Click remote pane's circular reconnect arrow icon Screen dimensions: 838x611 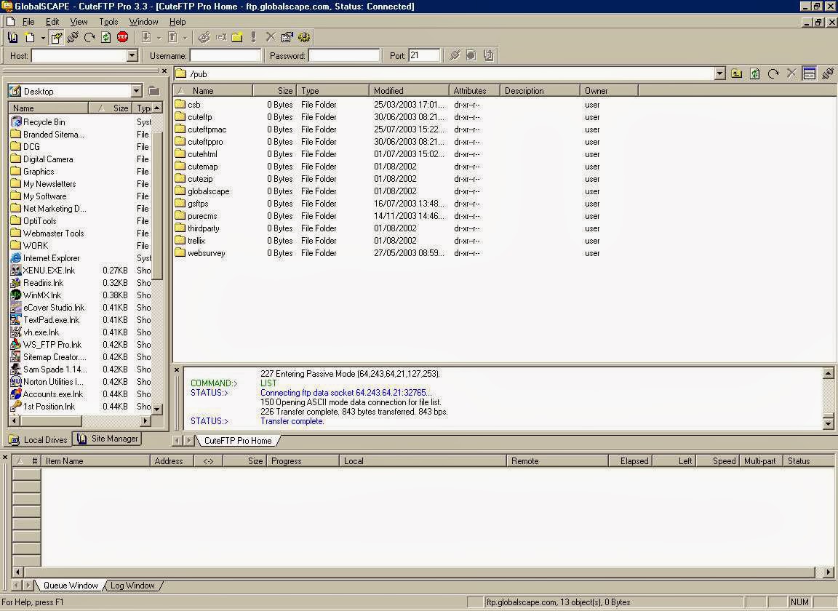coord(773,73)
